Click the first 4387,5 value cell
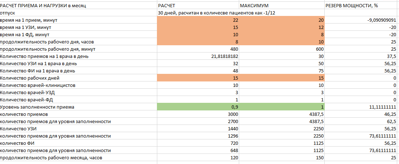Viewport: 399px width, 164px height. (x=282, y=114)
